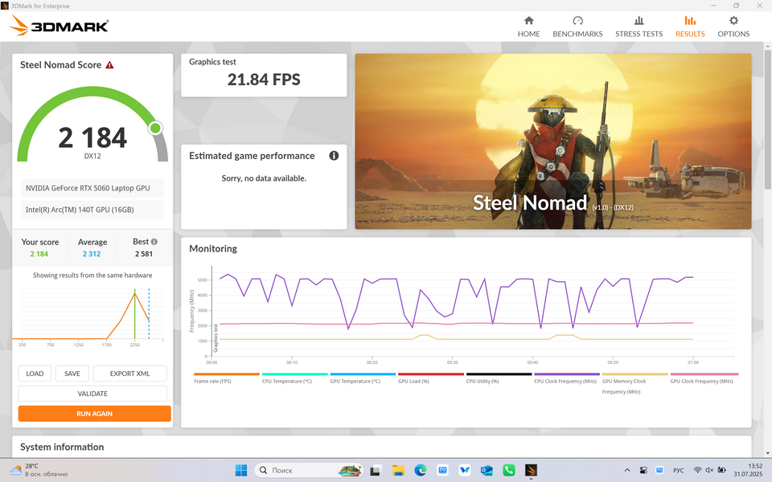The image size is (772, 482).
Task: Click the Best score value 2 581
Action: coord(144,254)
